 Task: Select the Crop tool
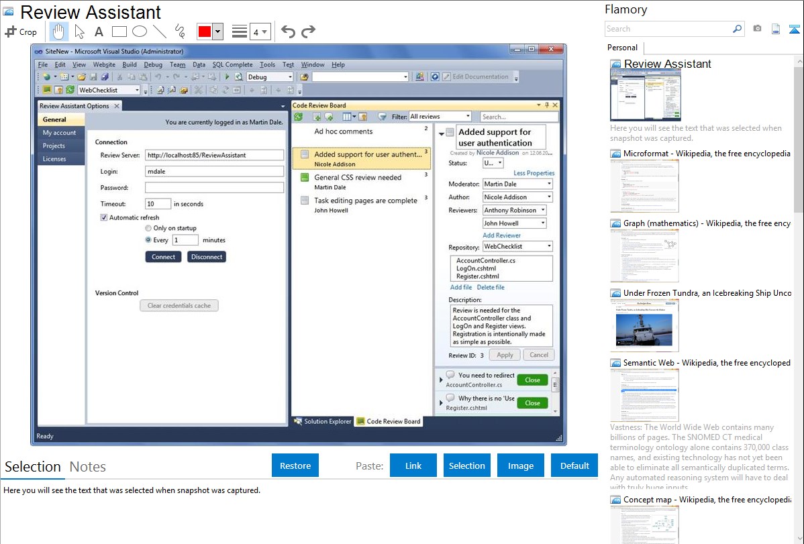[21, 32]
